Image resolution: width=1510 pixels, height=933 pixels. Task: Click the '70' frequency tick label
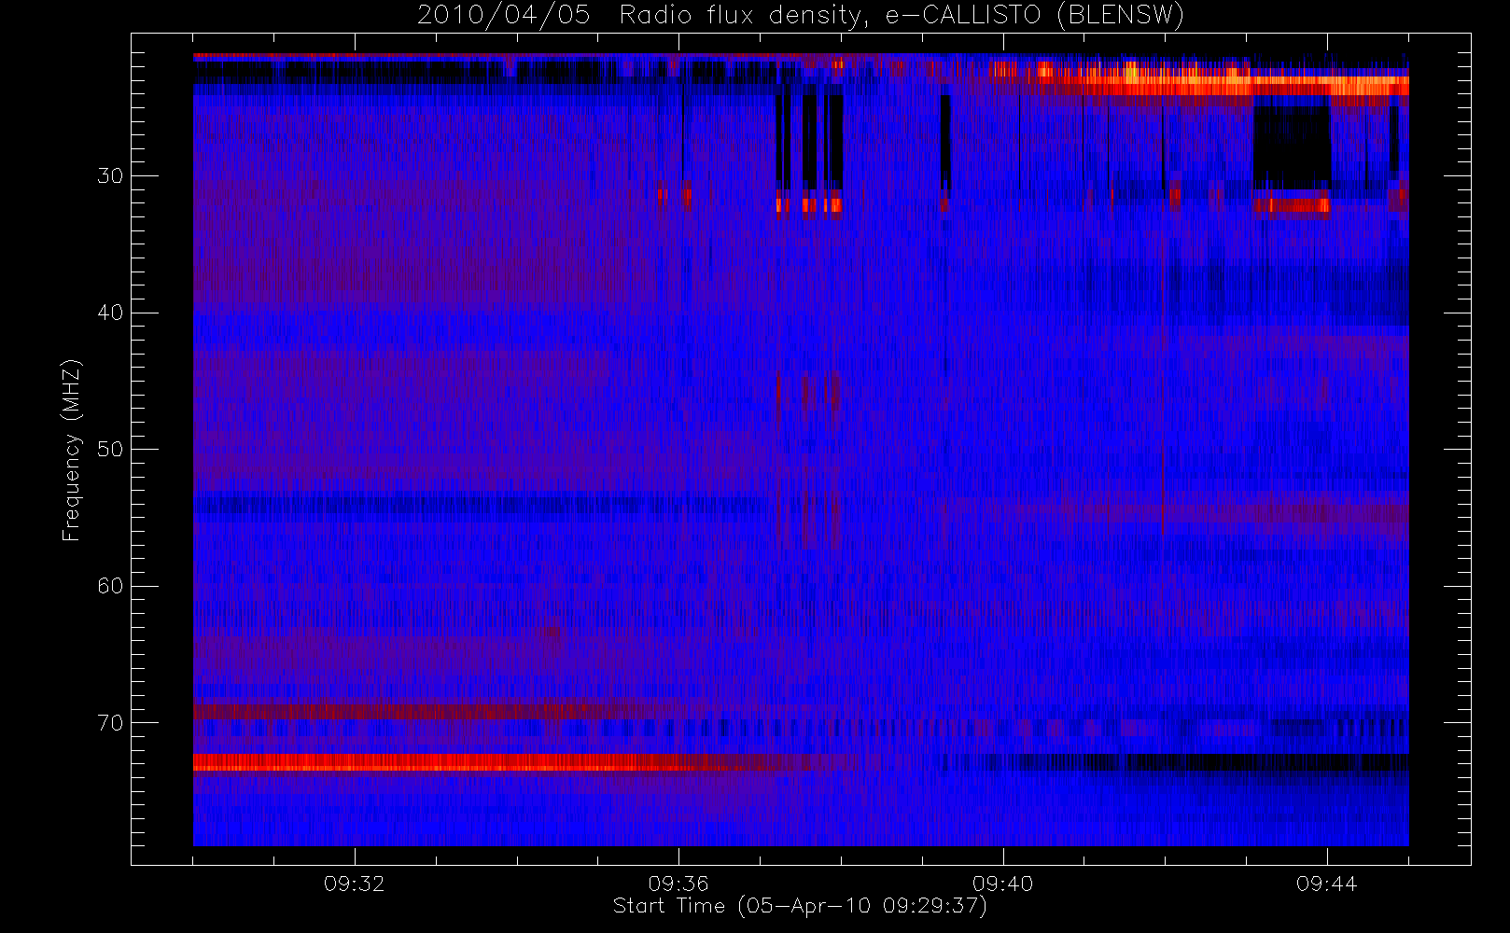click(x=110, y=722)
